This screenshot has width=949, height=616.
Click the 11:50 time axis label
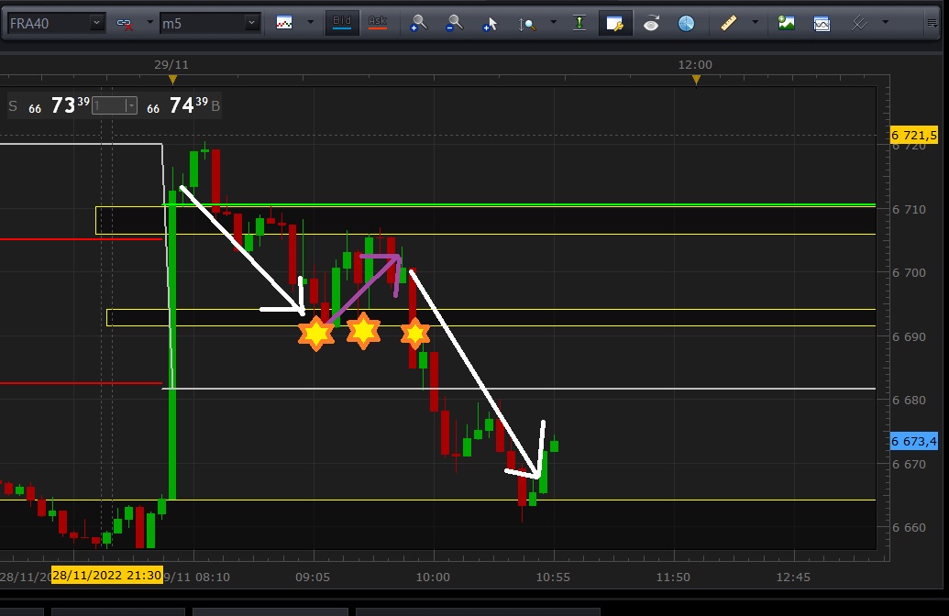click(x=673, y=577)
